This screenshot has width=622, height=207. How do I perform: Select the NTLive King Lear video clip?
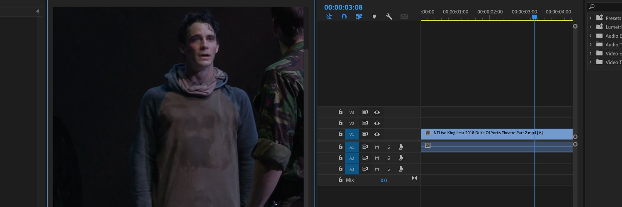click(497, 134)
